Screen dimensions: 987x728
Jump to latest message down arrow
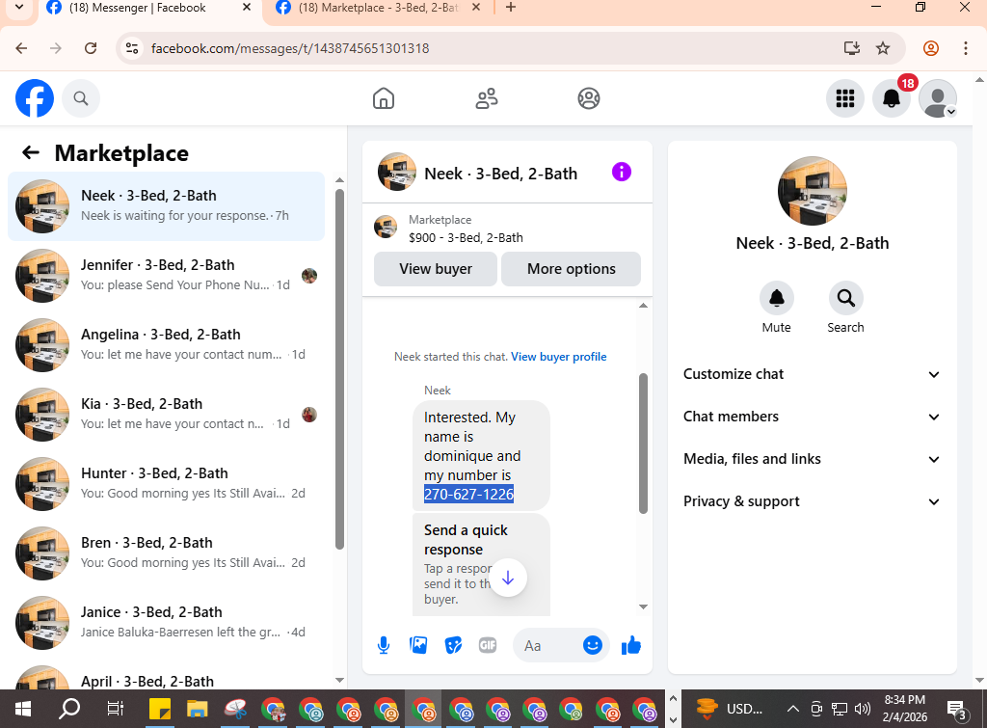[508, 578]
